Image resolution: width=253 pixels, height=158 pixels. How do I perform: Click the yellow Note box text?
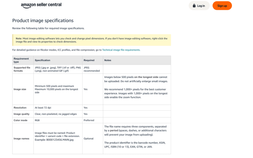(x=91, y=40)
